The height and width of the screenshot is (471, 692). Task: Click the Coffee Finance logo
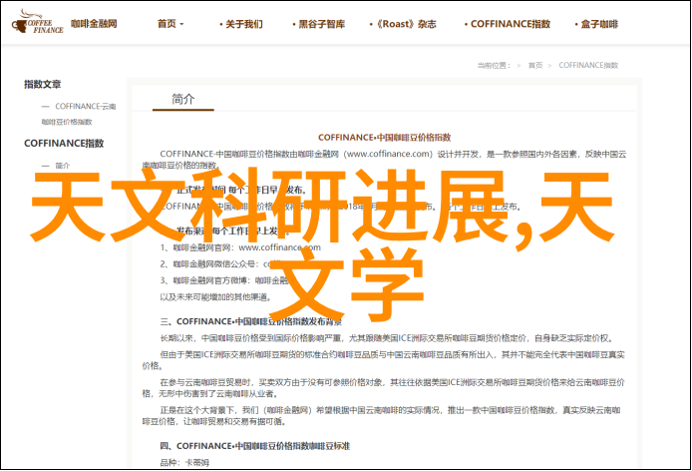click(38, 21)
